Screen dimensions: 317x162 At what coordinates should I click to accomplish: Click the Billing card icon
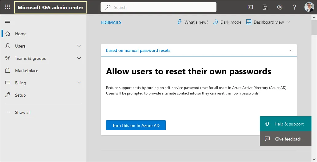[8, 83]
